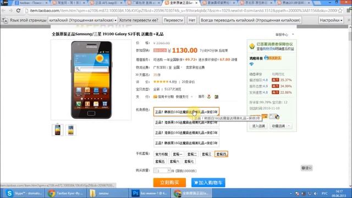Click the credit card installment icon
Image resolution: width=352 pixels, height=198 pixels.
[155, 97]
